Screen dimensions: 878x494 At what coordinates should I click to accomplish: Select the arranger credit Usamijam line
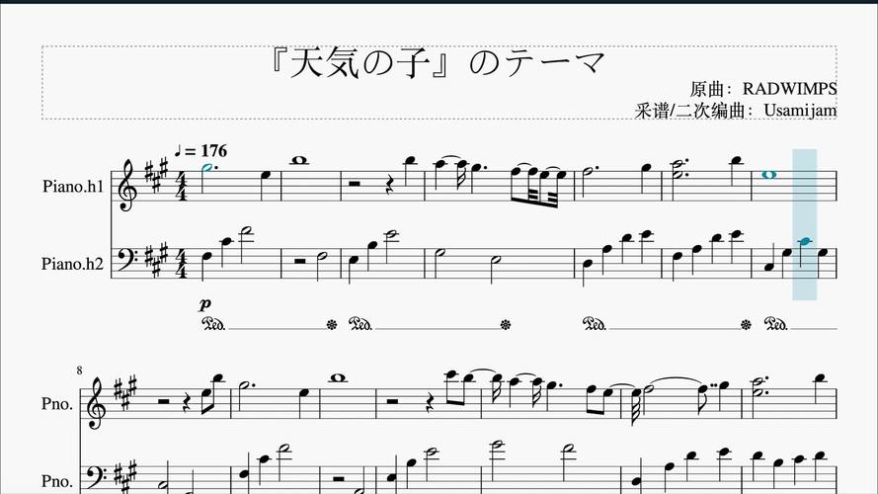[735, 111]
